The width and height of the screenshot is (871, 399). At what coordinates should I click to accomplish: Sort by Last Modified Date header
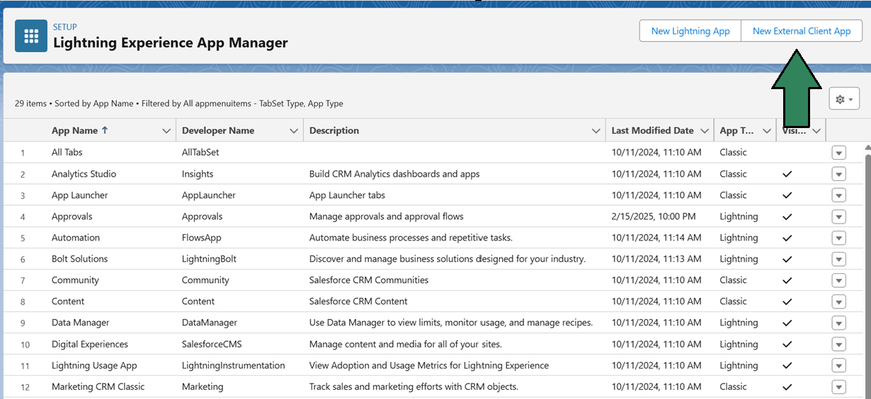point(653,130)
